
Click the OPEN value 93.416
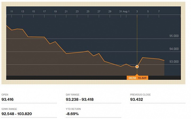(7, 100)
